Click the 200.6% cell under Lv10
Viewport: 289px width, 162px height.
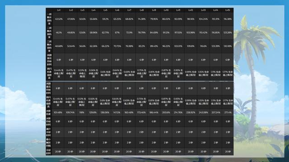[x=166, y=112]
